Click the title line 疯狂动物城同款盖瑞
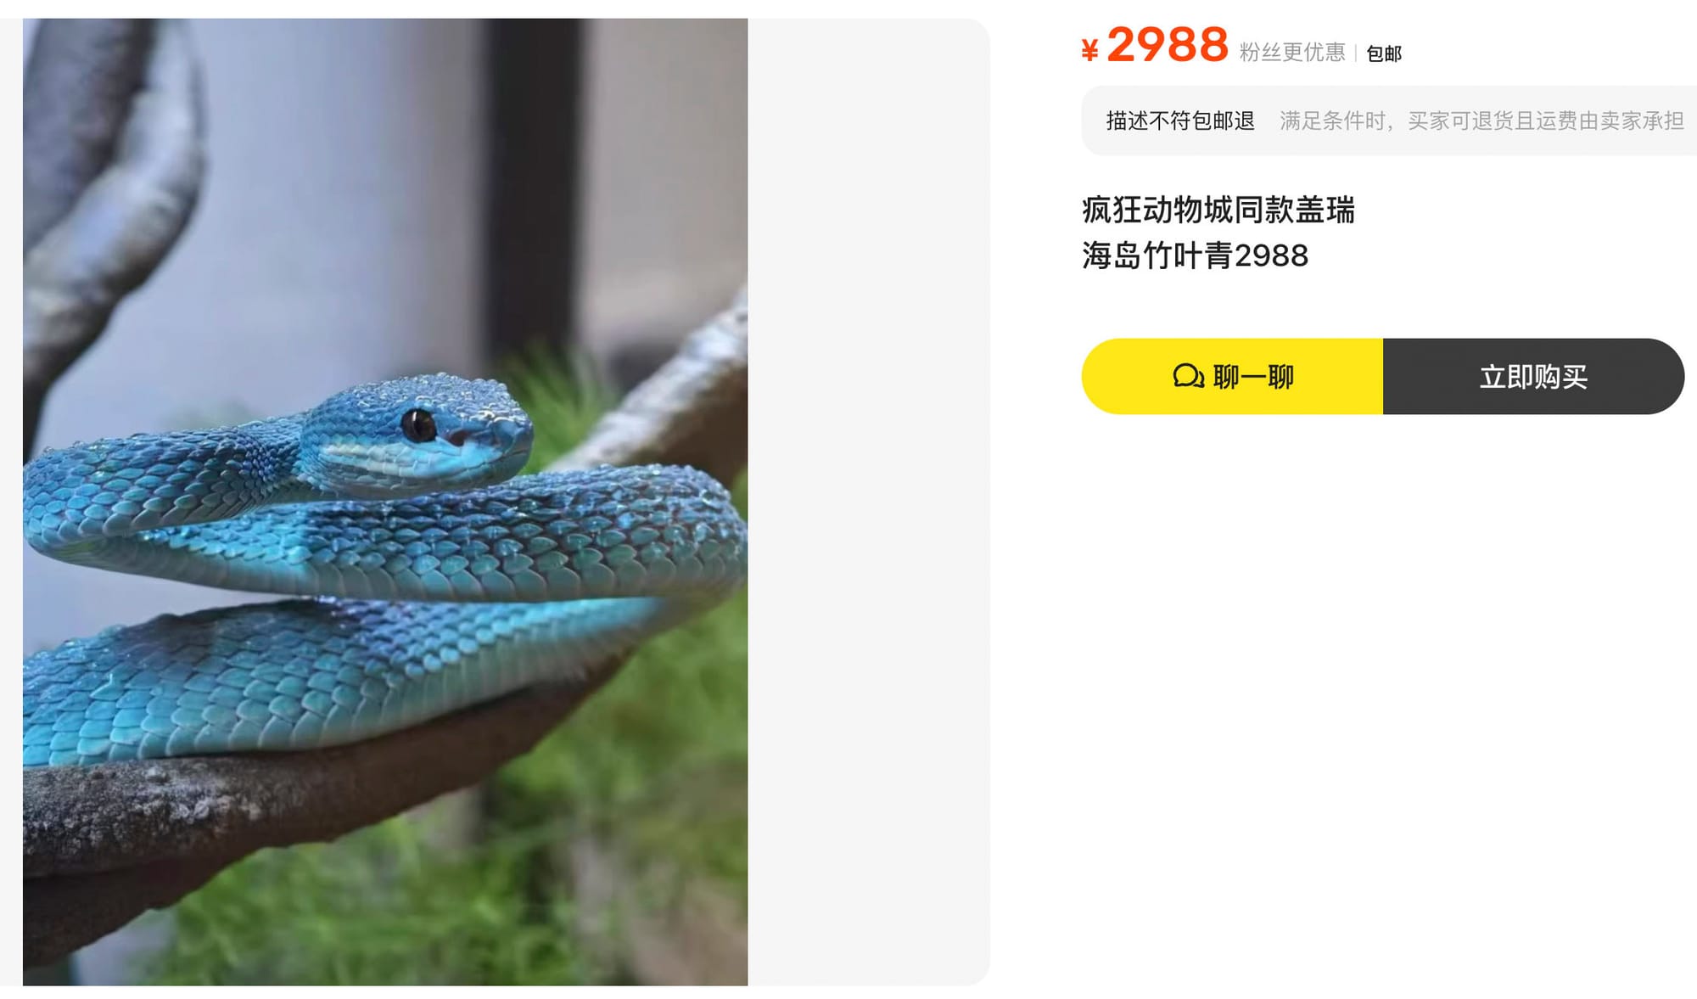The image size is (1697, 999). 1218,210
